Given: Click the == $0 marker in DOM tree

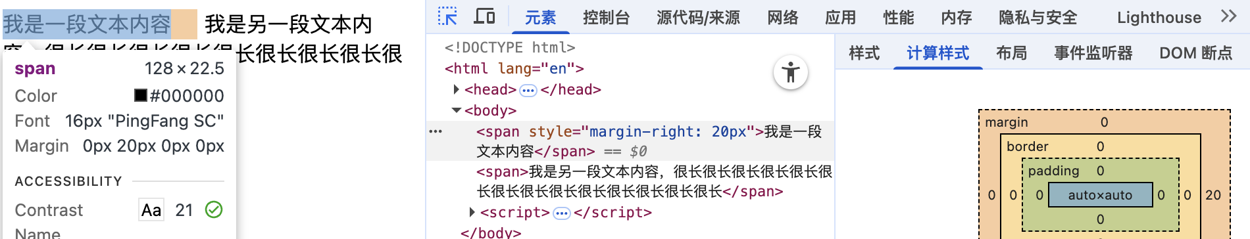Looking at the screenshot, I should tap(625, 152).
